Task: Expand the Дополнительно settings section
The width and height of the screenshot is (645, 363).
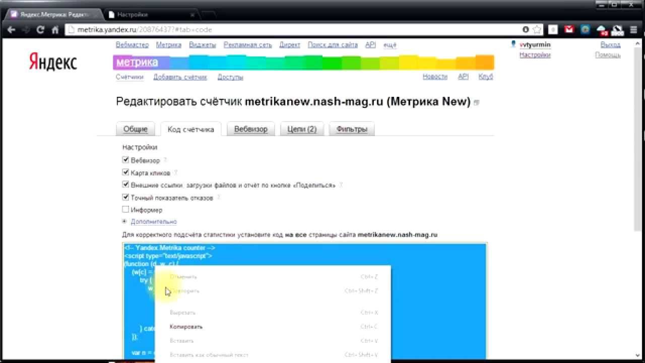Action: tap(153, 222)
